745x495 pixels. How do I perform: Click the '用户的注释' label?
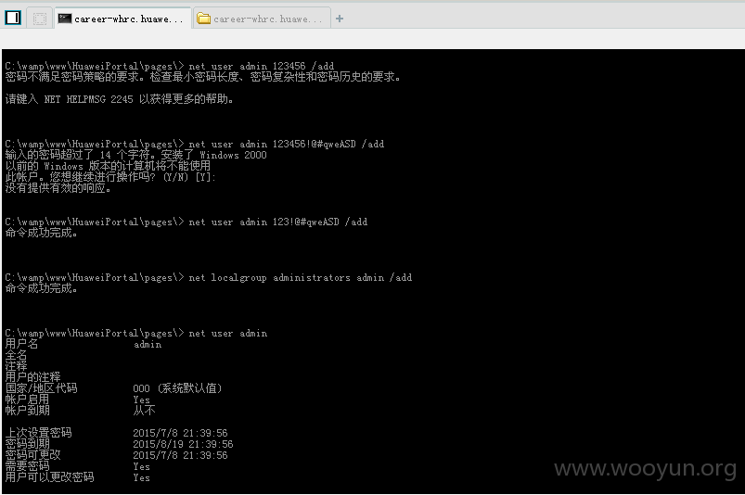coord(32,377)
